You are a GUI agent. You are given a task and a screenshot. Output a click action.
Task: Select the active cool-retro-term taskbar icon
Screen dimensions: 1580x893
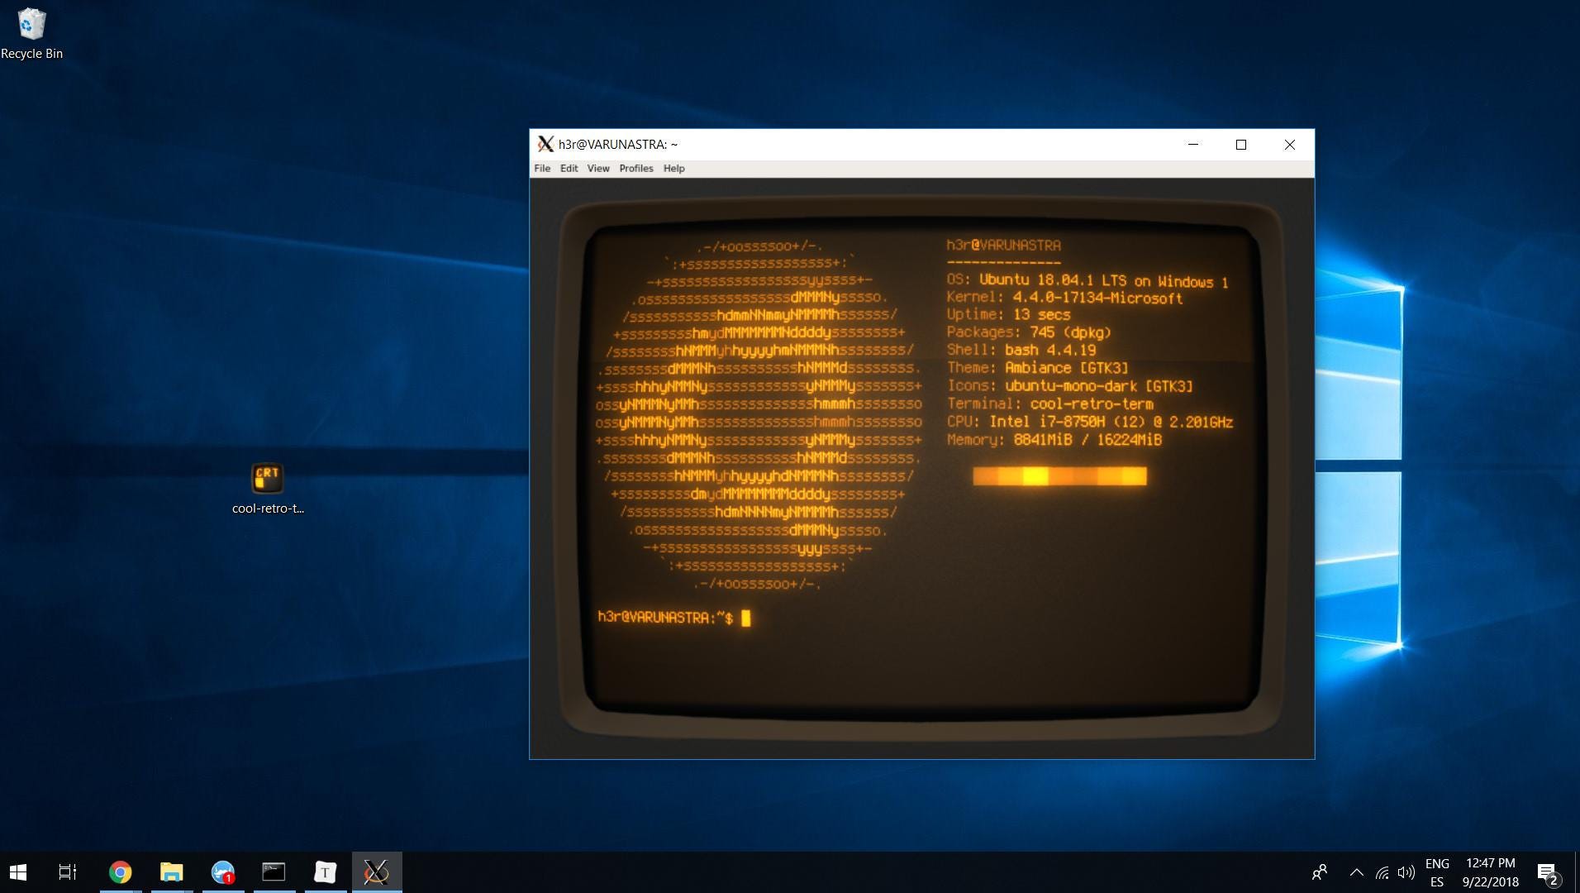[376, 872]
